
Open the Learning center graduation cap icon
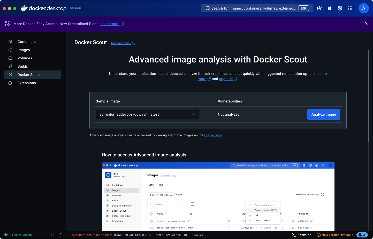(319, 8)
